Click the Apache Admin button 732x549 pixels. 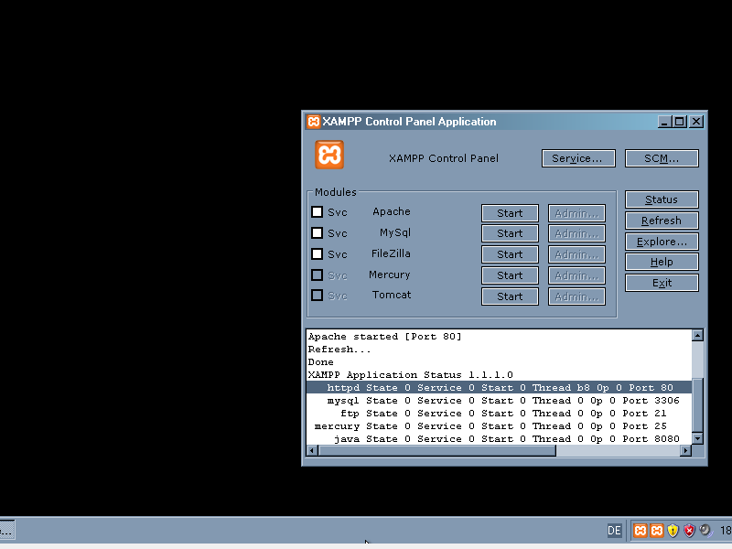[576, 213]
